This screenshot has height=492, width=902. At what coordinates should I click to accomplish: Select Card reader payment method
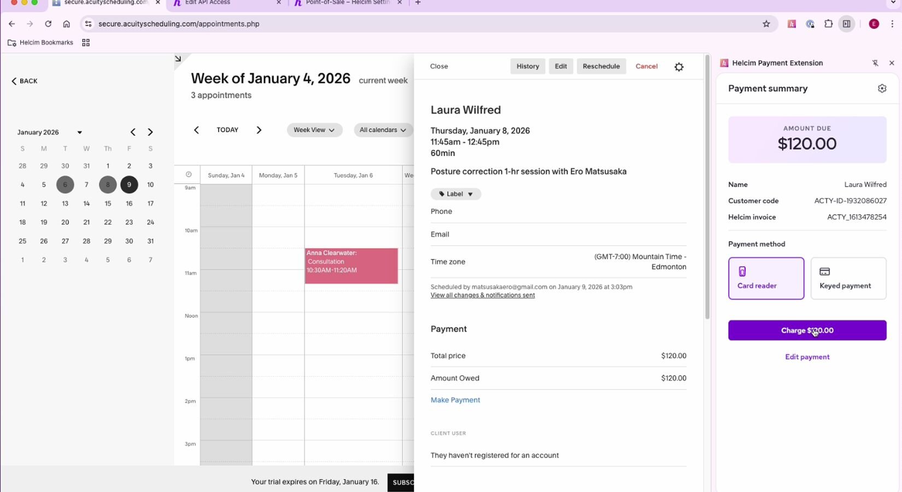point(766,278)
